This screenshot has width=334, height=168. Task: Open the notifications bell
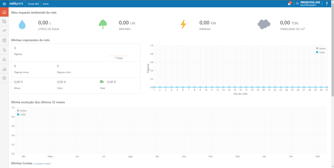pos(289,4)
